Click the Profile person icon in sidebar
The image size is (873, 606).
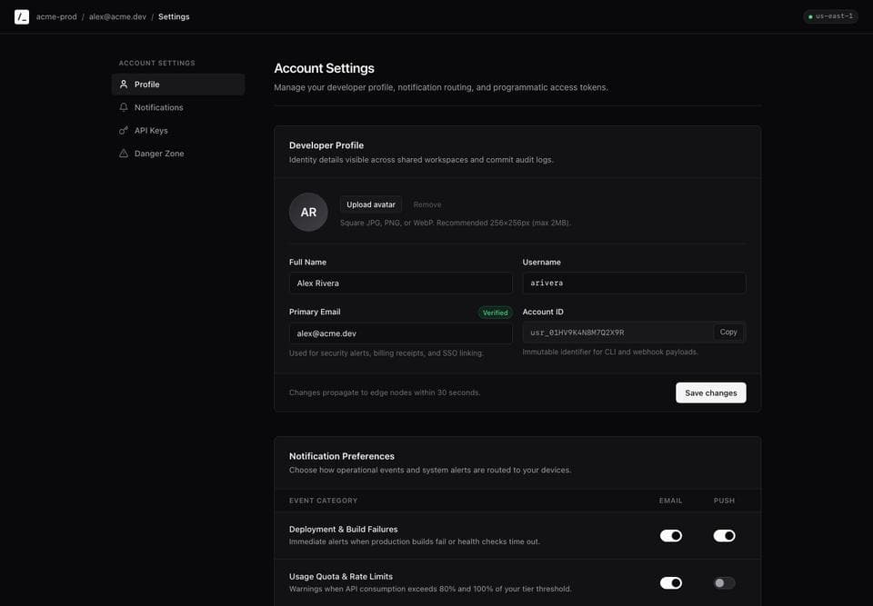pyautogui.click(x=124, y=84)
